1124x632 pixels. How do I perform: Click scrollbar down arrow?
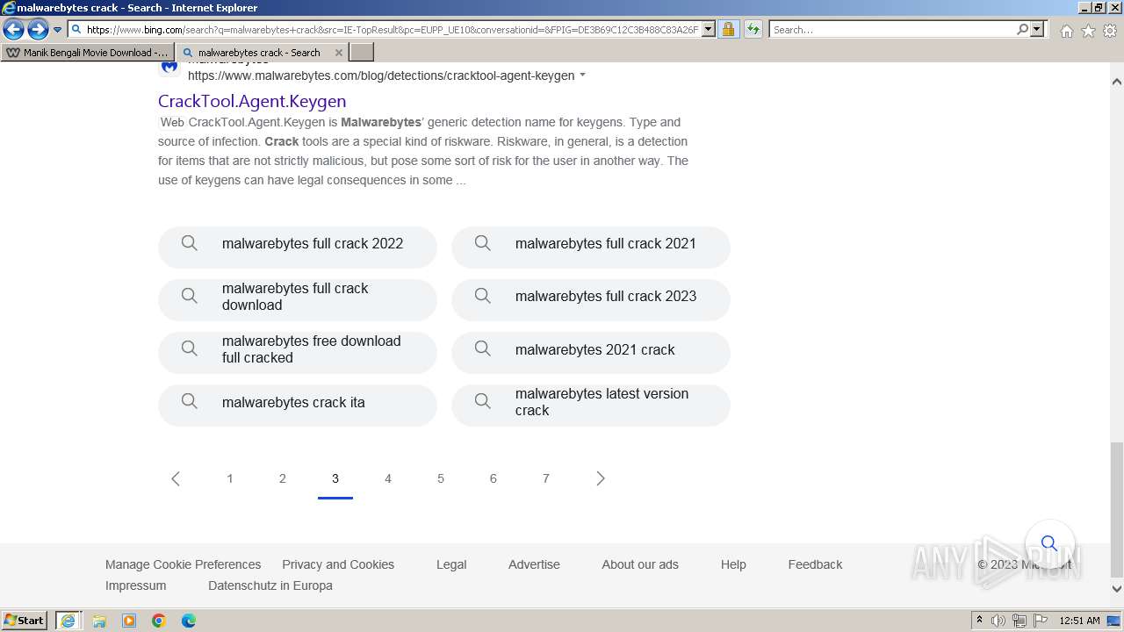tap(1117, 589)
